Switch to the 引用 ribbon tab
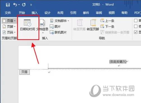This screenshot has width=141, height=103. click(x=73, y=13)
